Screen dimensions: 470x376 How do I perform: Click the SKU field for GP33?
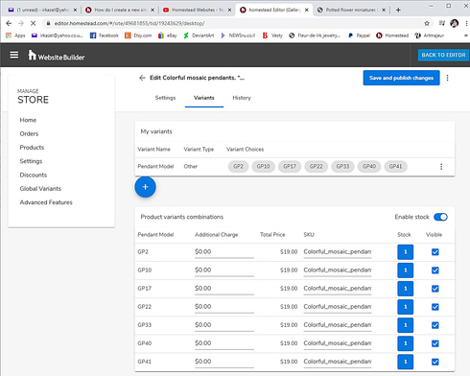(338, 325)
